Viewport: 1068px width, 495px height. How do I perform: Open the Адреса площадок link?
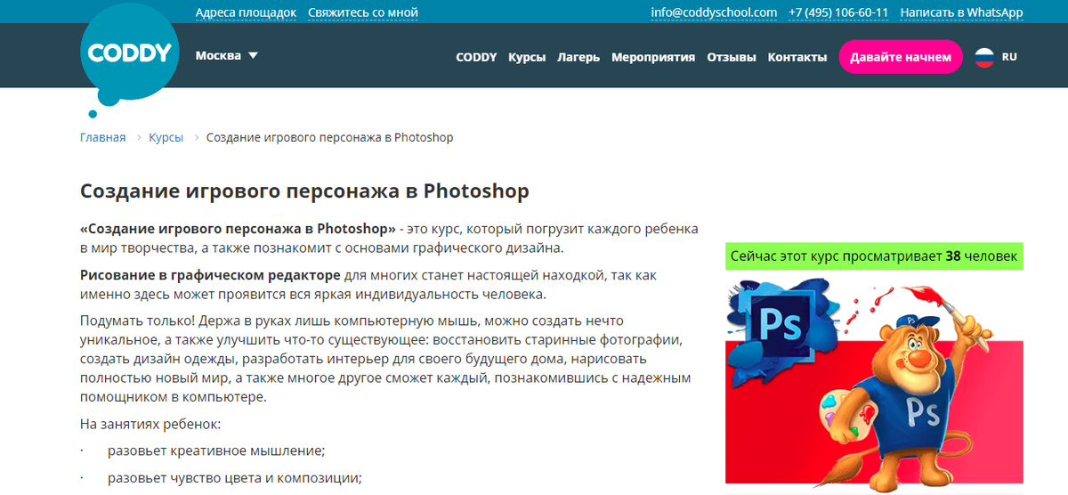coord(246,12)
